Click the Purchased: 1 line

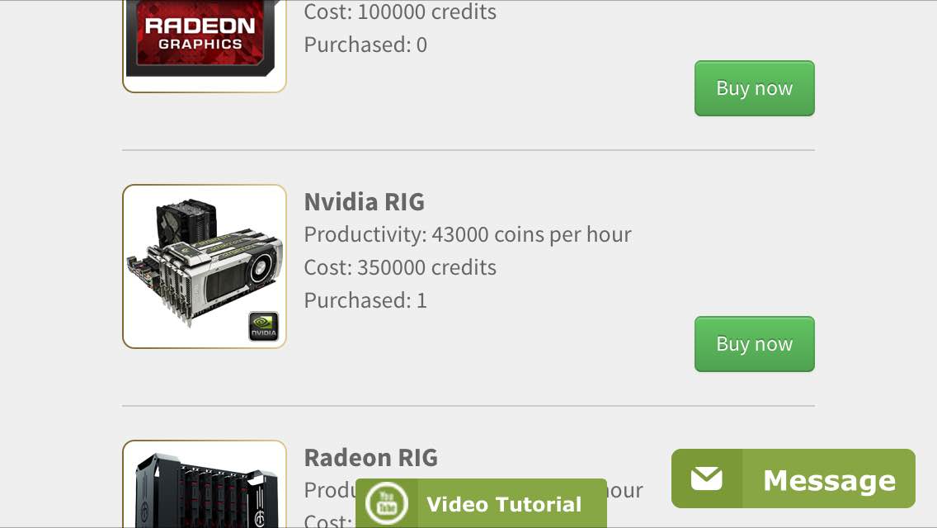coord(365,300)
